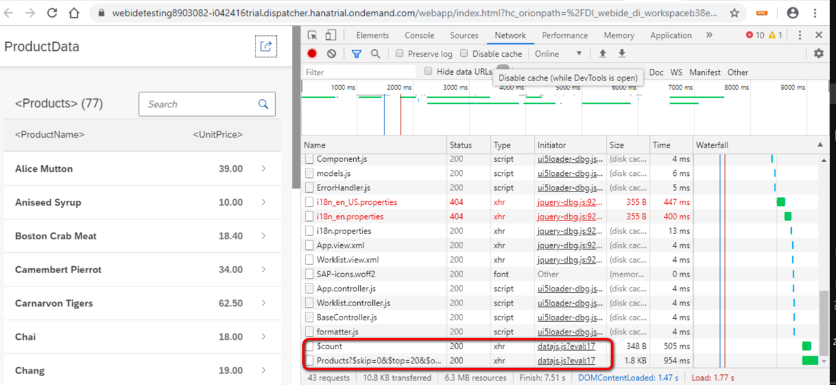Switch to the Console tab
The height and width of the screenshot is (385, 836).
point(419,35)
